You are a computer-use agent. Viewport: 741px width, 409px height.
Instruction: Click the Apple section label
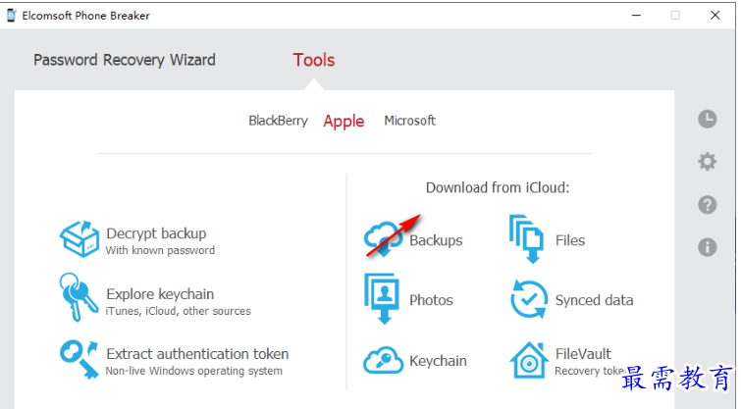pyautogui.click(x=344, y=122)
